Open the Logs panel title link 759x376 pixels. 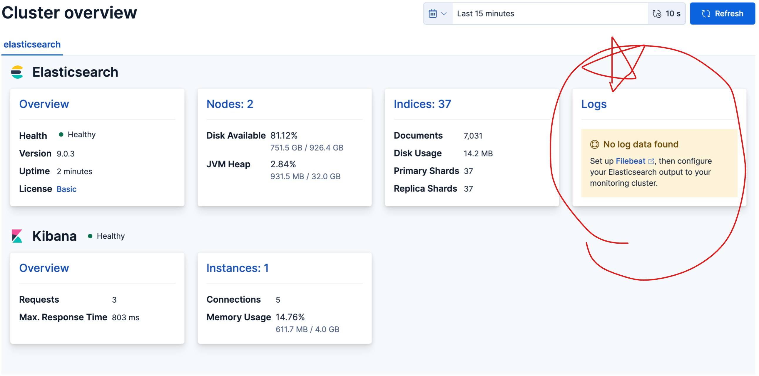(594, 104)
